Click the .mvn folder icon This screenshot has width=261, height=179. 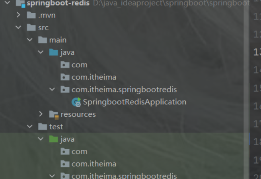[x=31, y=15]
